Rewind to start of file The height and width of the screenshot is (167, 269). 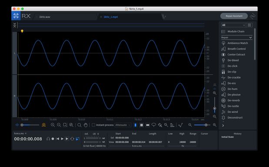[57, 139]
